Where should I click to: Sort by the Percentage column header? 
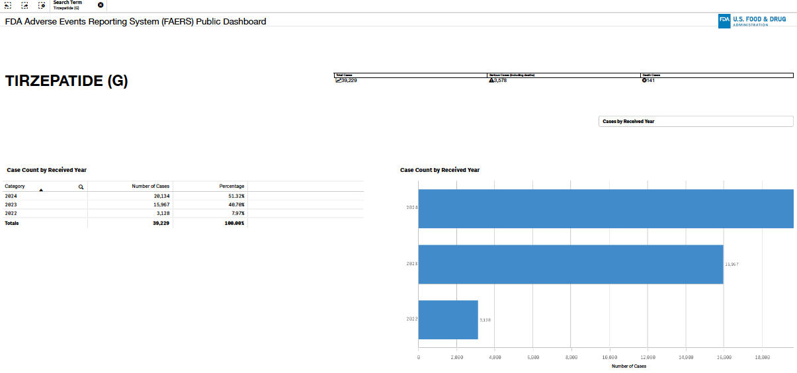click(232, 186)
